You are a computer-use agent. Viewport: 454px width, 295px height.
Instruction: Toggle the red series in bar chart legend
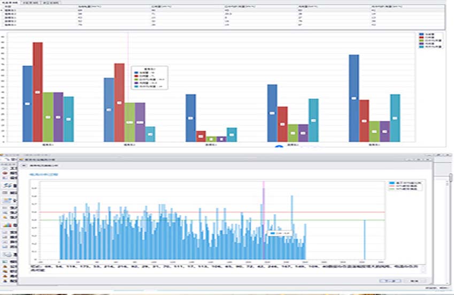tap(420, 37)
